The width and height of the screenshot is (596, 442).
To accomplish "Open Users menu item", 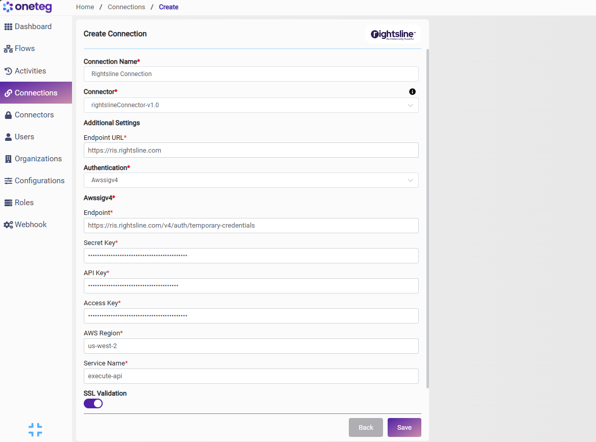I will pyautogui.click(x=36, y=137).
